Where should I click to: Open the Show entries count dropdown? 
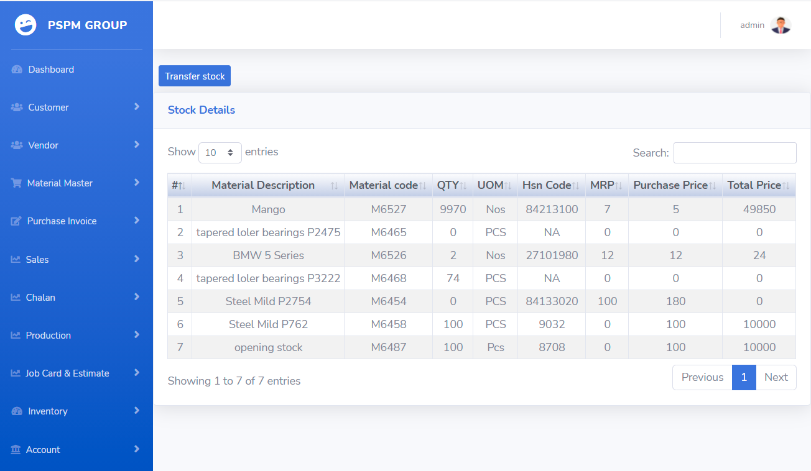[220, 153]
